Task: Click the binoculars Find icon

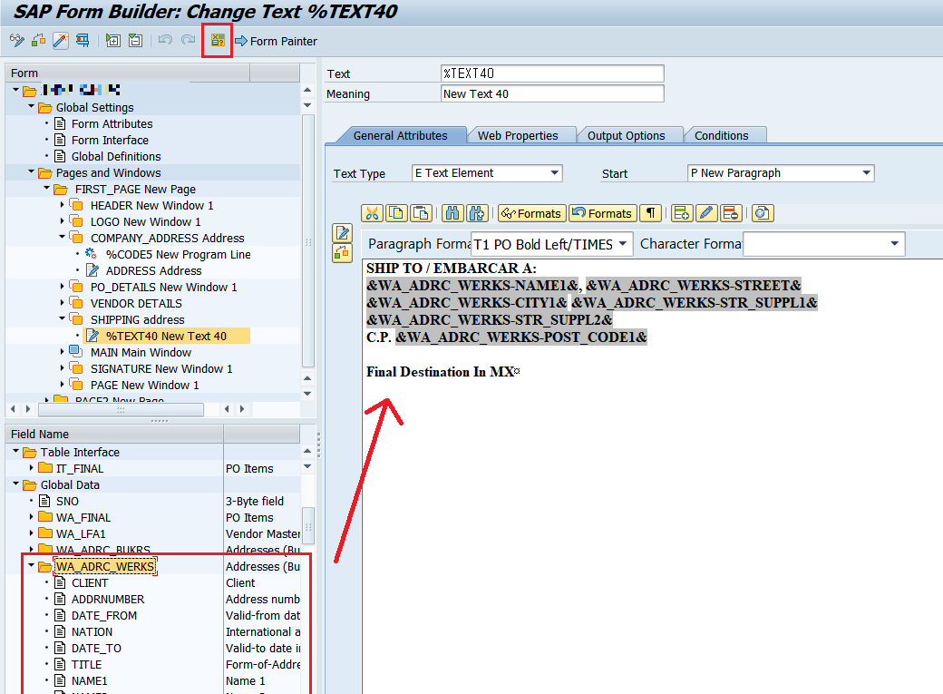Action: (452, 213)
